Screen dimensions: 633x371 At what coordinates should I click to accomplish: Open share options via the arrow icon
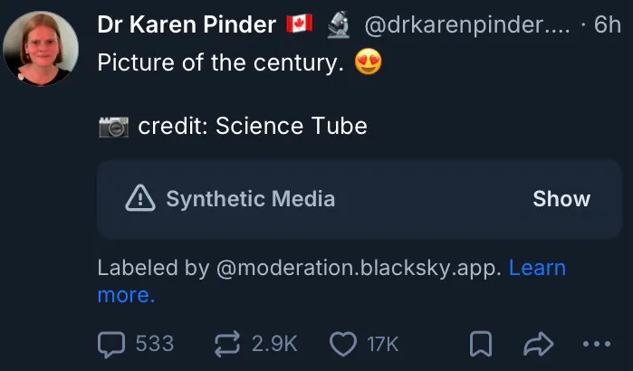pyautogui.click(x=538, y=343)
